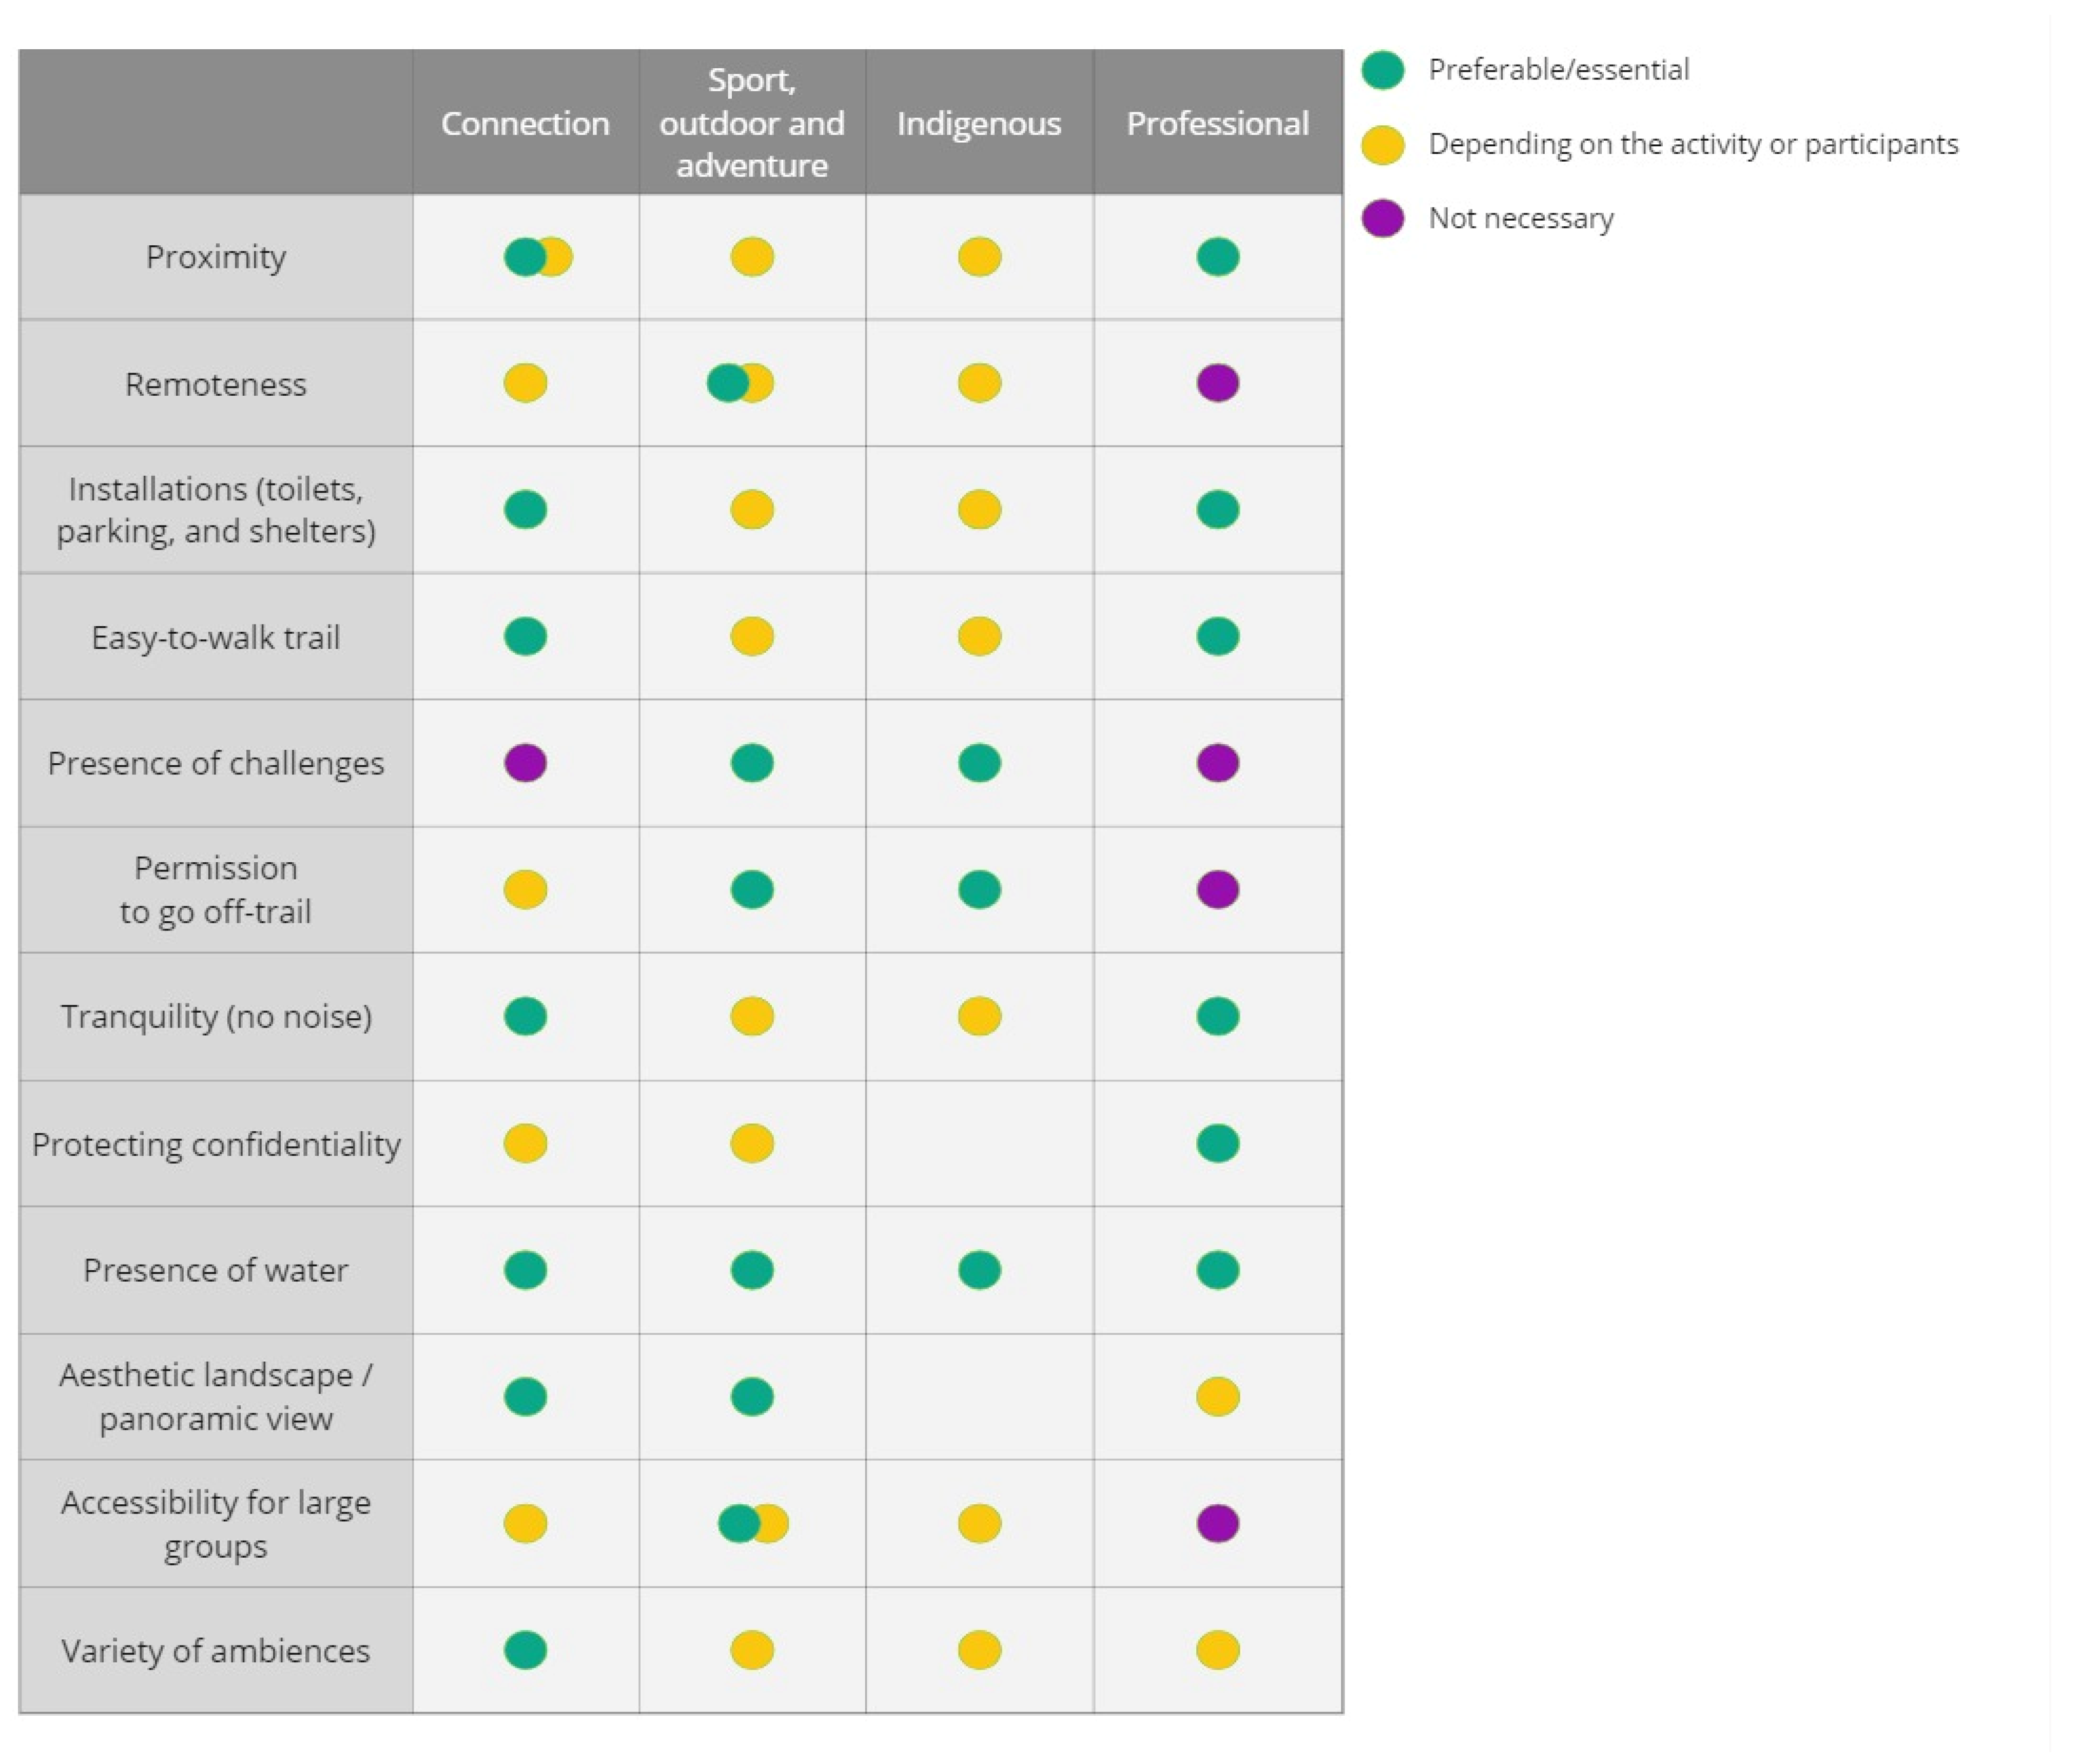The width and height of the screenshot is (2079, 1764).
Task: Click green dot for Connection Variety of ambiences
Action: tap(525, 1650)
